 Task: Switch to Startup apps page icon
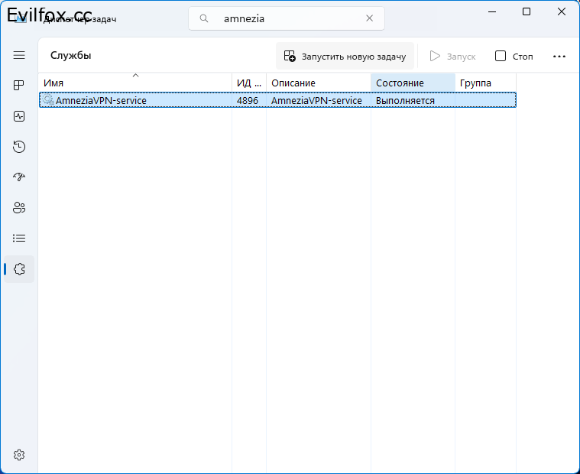[x=19, y=177]
